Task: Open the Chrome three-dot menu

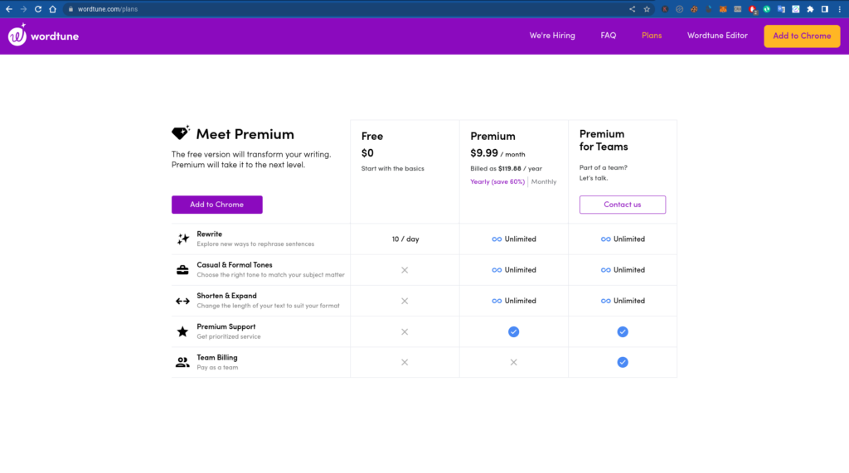Action: 840,9
